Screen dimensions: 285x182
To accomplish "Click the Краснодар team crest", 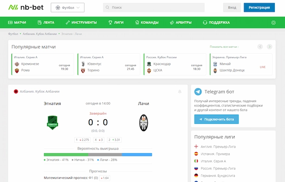I will click(x=149, y=64).
